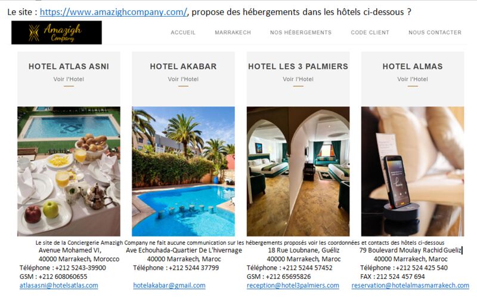Image resolution: width=477 pixels, height=298 pixels.
Task: Open the 3 Palmiers bedroom photo
Action: click(298, 171)
